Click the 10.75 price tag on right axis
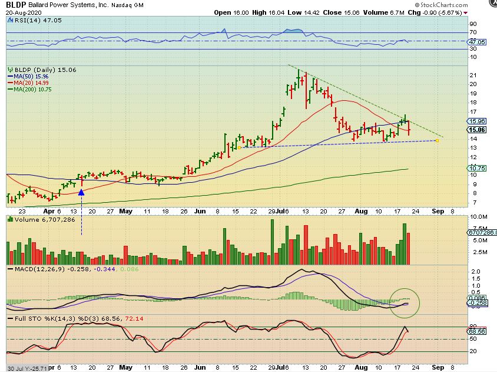This screenshot has height=372, width=497. 477,168
